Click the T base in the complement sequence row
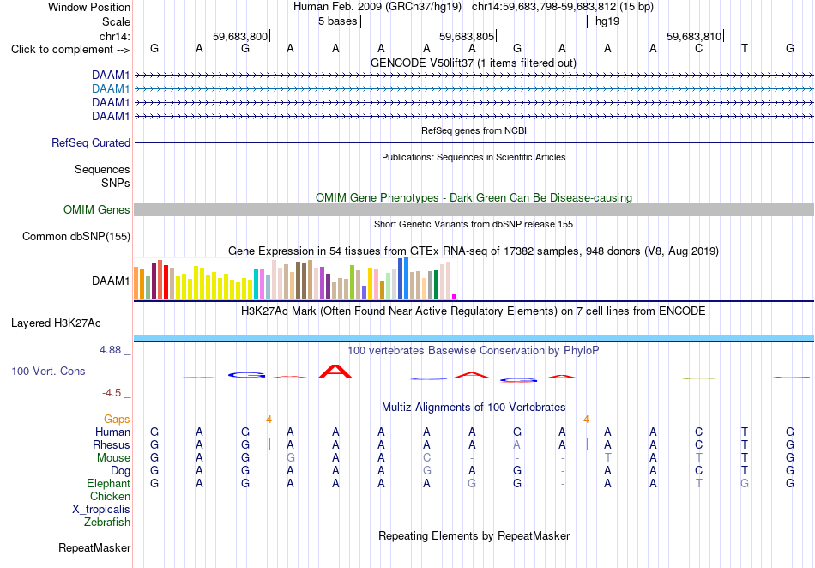This screenshot has height=568, width=815. (x=745, y=49)
